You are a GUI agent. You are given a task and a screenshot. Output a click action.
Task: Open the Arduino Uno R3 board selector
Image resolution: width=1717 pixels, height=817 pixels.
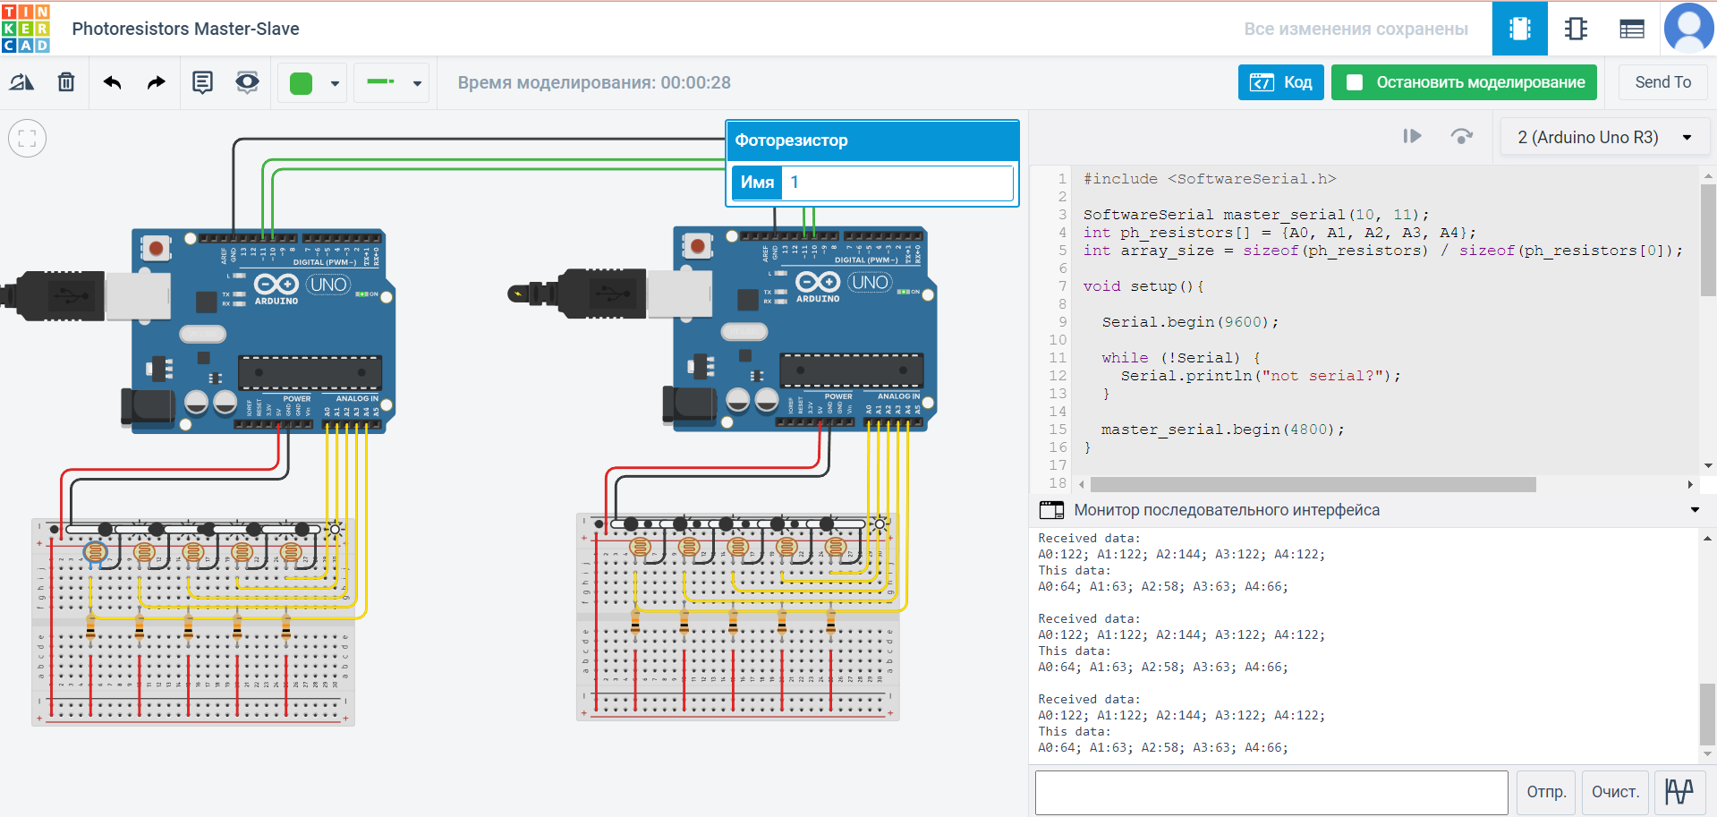click(x=1604, y=136)
